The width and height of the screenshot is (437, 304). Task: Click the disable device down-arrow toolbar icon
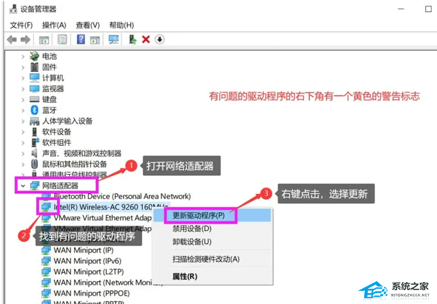click(x=159, y=40)
